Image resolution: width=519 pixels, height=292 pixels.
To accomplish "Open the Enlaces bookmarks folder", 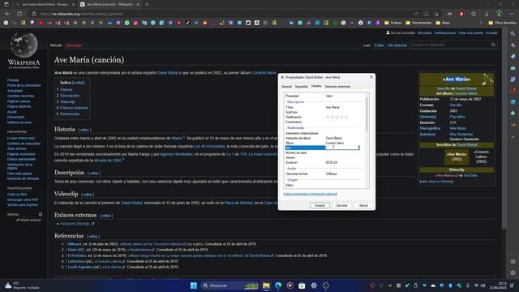I will 392,23.
